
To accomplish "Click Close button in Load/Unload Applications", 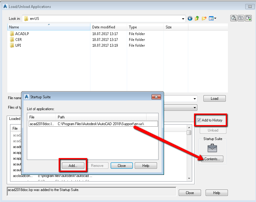I will click(x=190, y=193).
